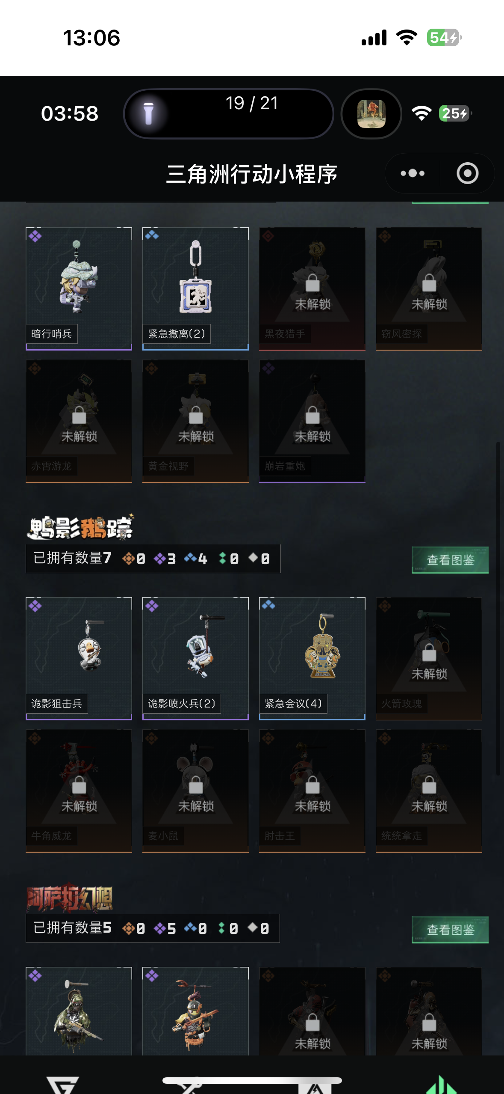Open the mini program more-options dots
The image size is (504, 1094).
pyautogui.click(x=413, y=173)
